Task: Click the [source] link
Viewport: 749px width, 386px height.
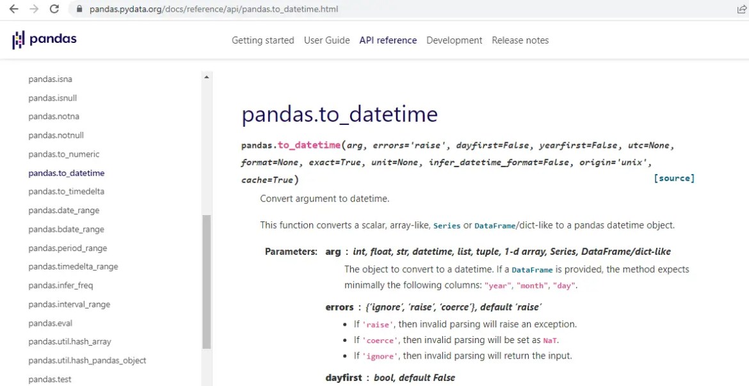Action: 674,178
